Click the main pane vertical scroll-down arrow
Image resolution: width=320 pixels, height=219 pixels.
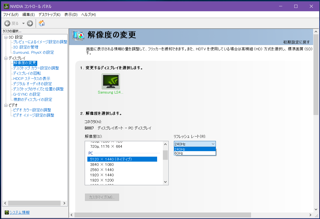coord(316,209)
